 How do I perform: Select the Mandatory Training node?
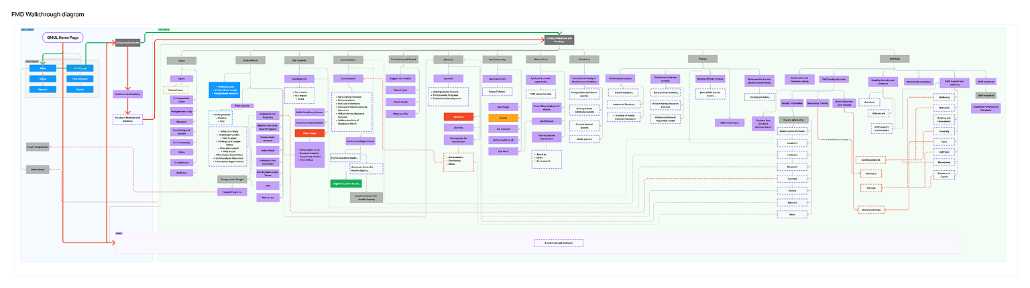818,103
